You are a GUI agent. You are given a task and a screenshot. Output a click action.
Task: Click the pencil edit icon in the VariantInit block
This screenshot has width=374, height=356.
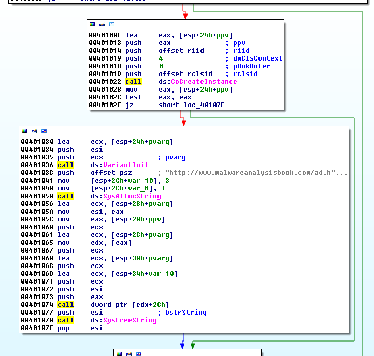click(34, 131)
